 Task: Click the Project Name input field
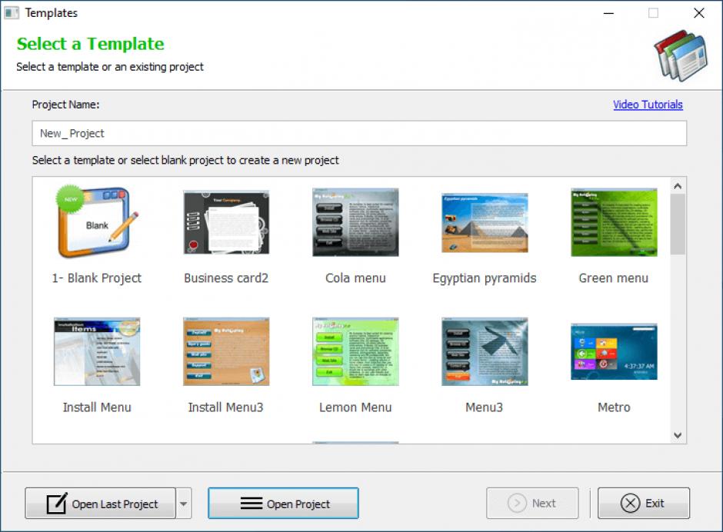pyautogui.click(x=359, y=133)
